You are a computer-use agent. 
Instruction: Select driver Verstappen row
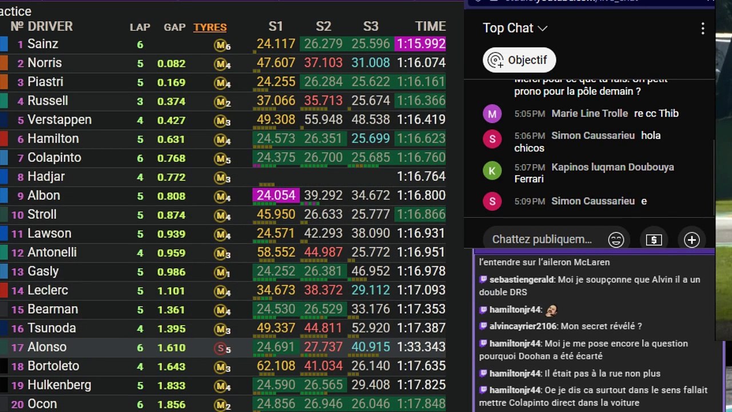(223, 120)
